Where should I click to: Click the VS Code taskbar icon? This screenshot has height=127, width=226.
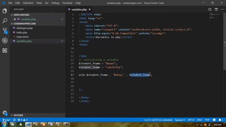coord(28,125)
